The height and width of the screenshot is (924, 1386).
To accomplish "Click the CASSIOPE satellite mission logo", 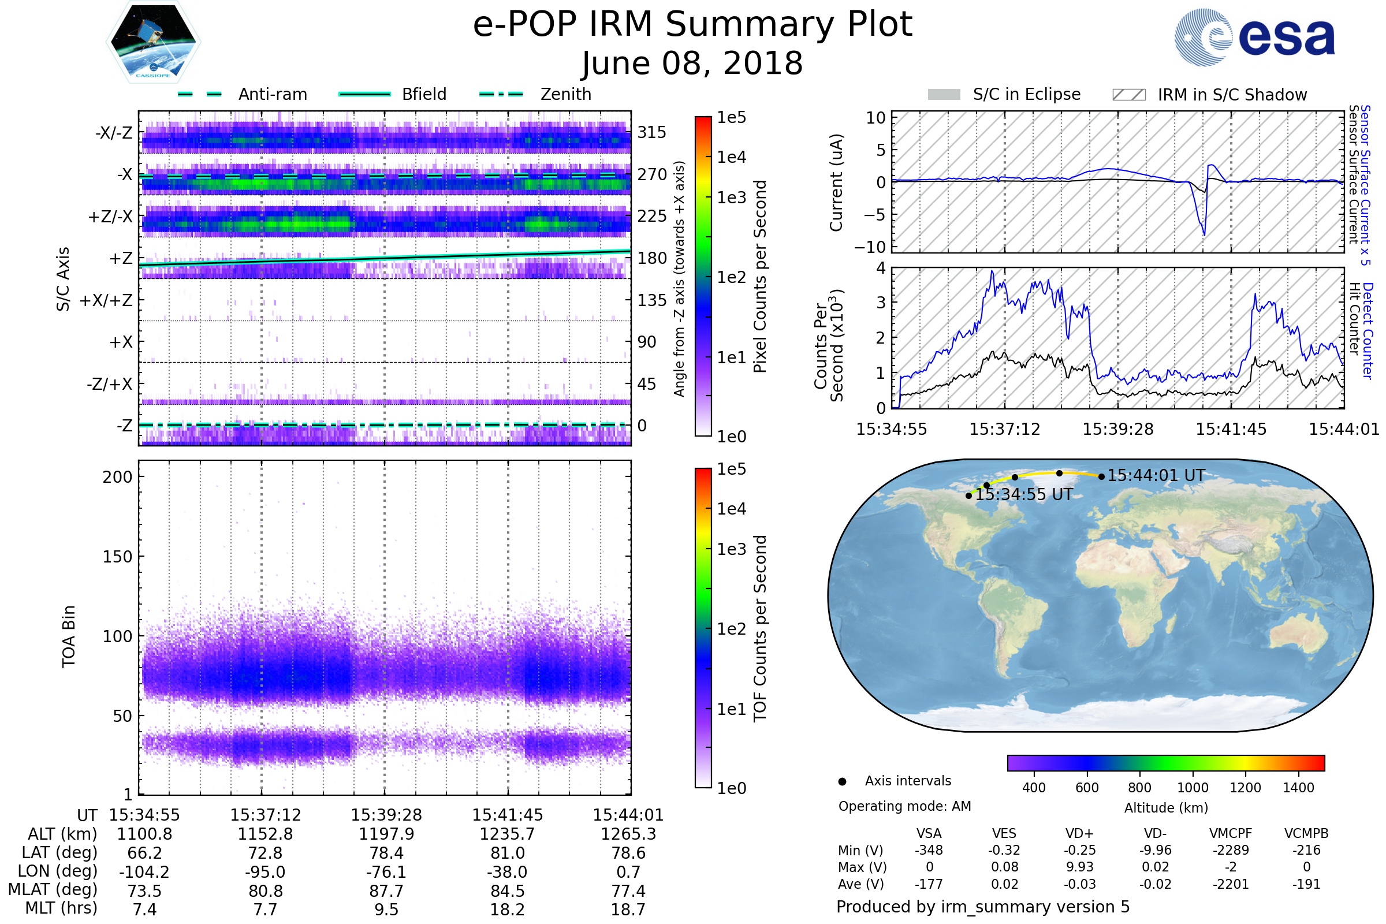I will [153, 42].
